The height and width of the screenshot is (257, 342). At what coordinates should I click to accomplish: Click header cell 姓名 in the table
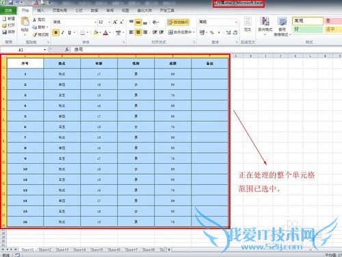[62, 64]
